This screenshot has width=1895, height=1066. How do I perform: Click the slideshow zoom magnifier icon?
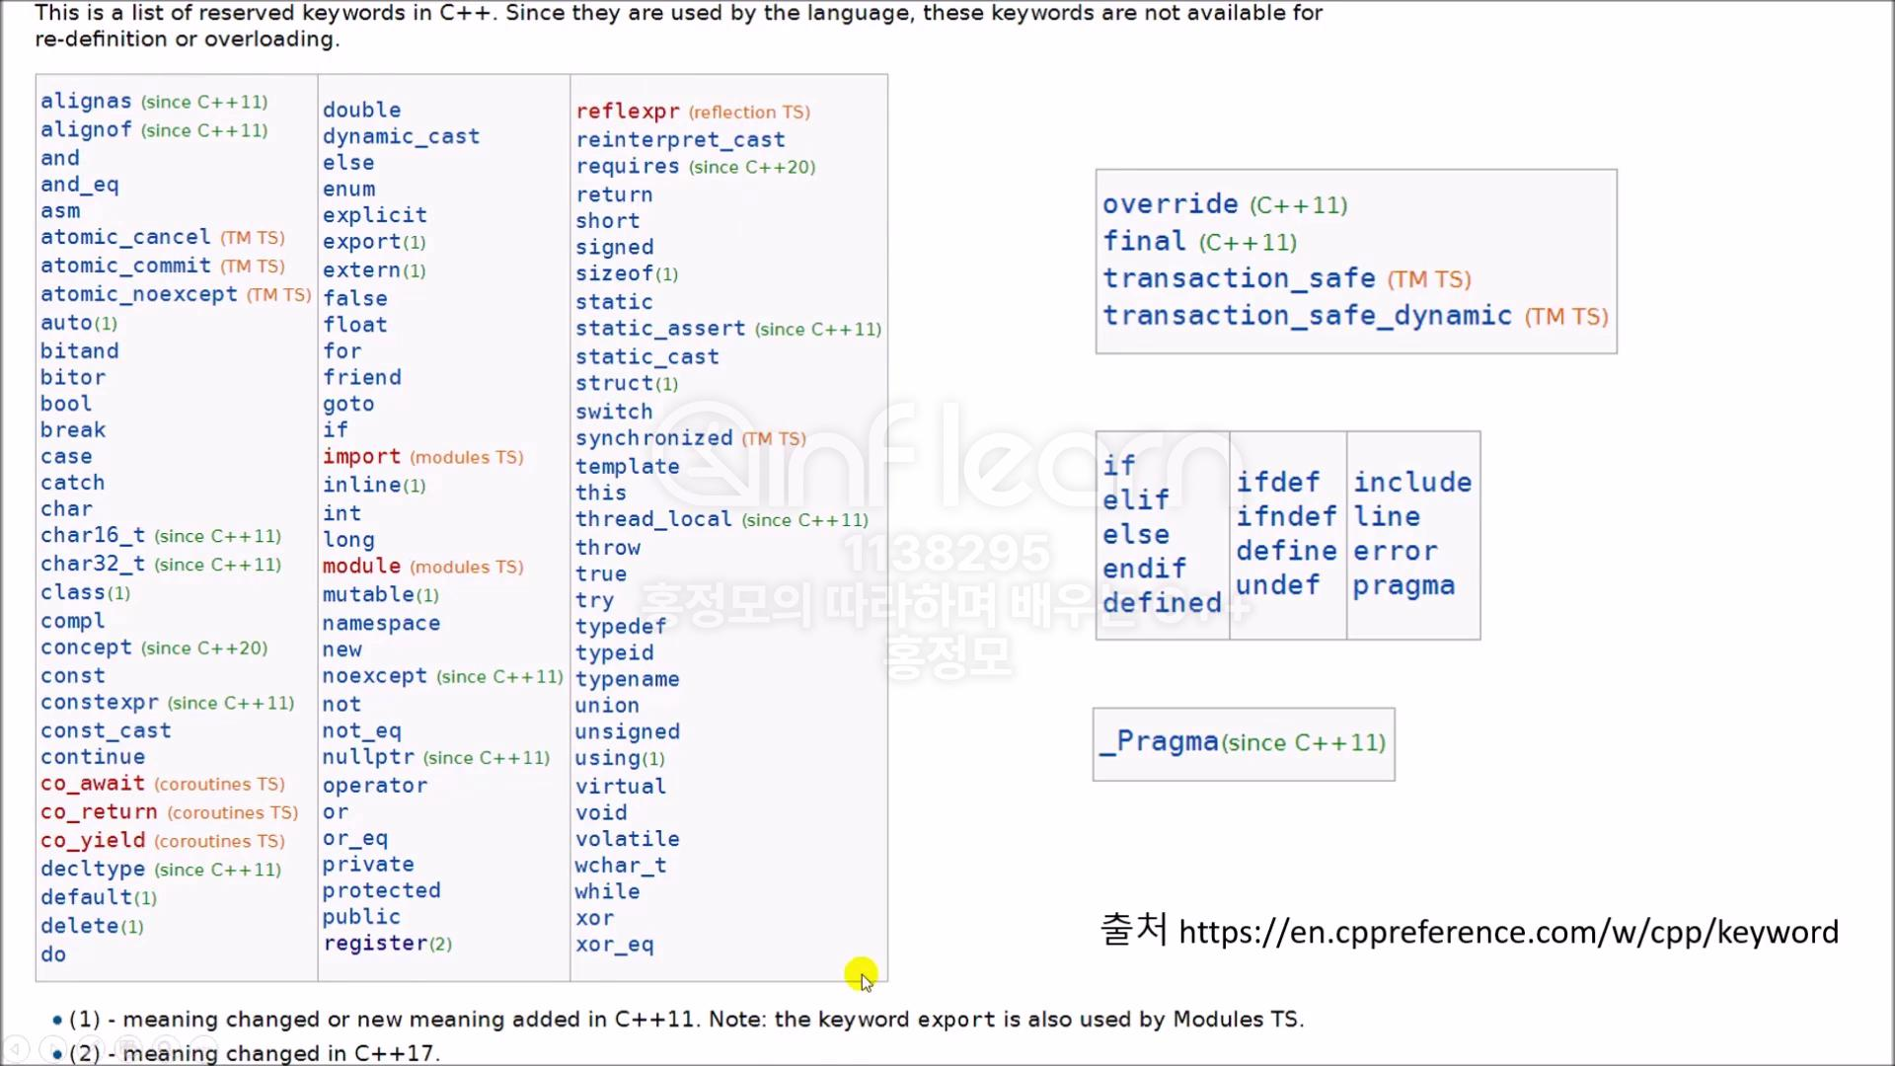point(166,1048)
